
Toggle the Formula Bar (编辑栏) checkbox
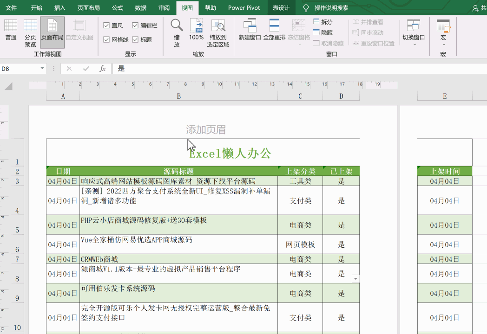click(135, 26)
